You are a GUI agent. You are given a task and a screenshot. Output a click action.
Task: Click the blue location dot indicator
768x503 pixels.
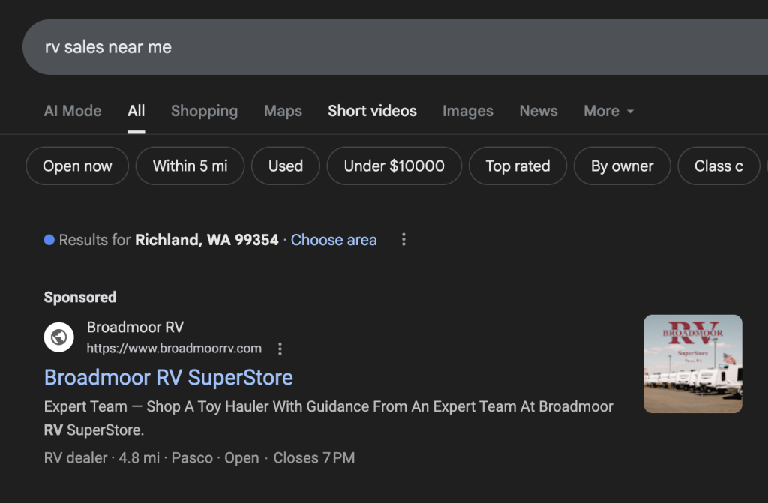click(49, 240)
